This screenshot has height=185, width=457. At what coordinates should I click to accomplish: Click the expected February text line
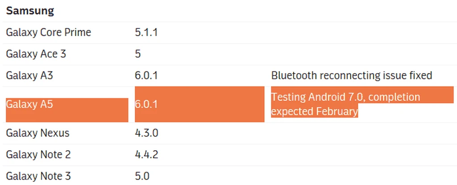(315, 111)
